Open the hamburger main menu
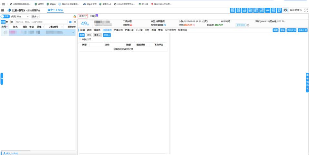This screenshot has height=155, width=309. [3, 10]
